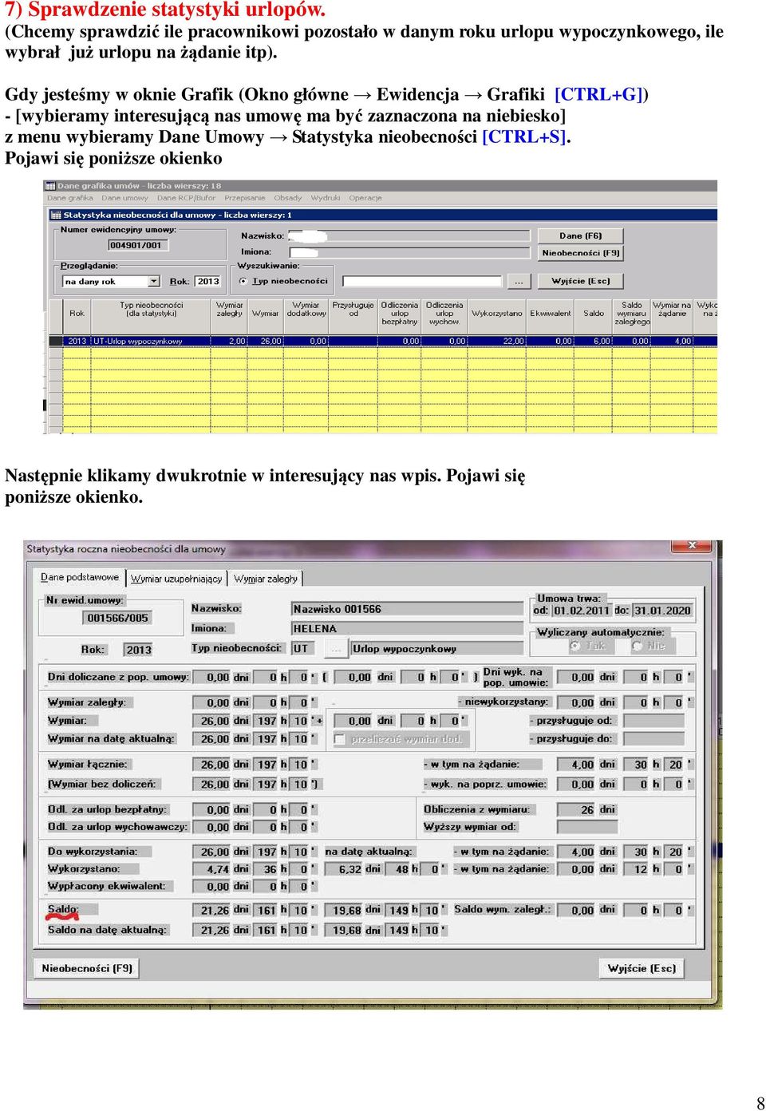The image size is (766, 1111).
Task: Click the [CTRL+S] shortcut text
Action: pos(524,136)
